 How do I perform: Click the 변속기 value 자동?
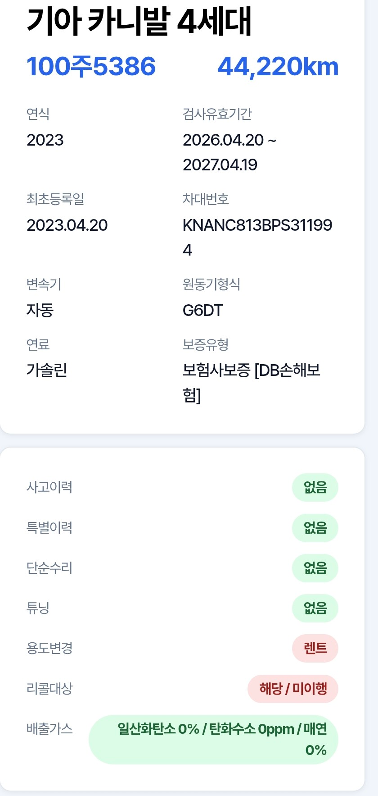pyautogui.click(x=40, y=310)
